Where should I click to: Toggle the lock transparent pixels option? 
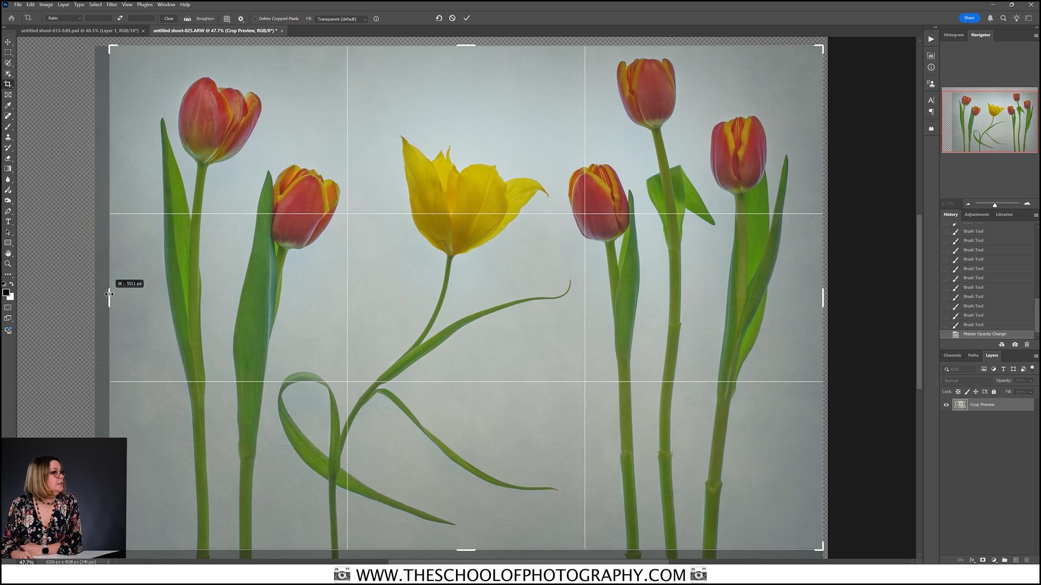pos(959,392)
